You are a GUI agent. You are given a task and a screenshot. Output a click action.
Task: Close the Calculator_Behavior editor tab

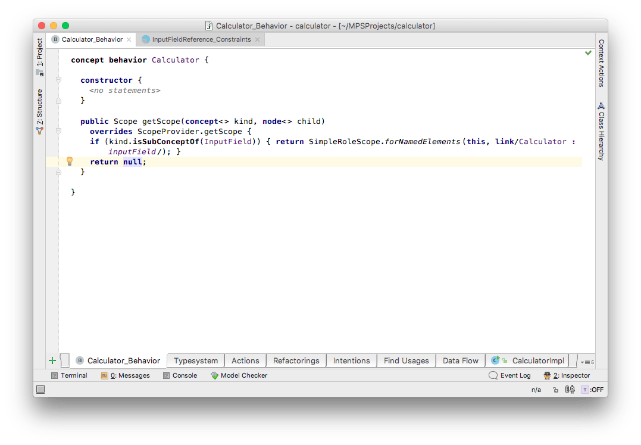(129, 39)
